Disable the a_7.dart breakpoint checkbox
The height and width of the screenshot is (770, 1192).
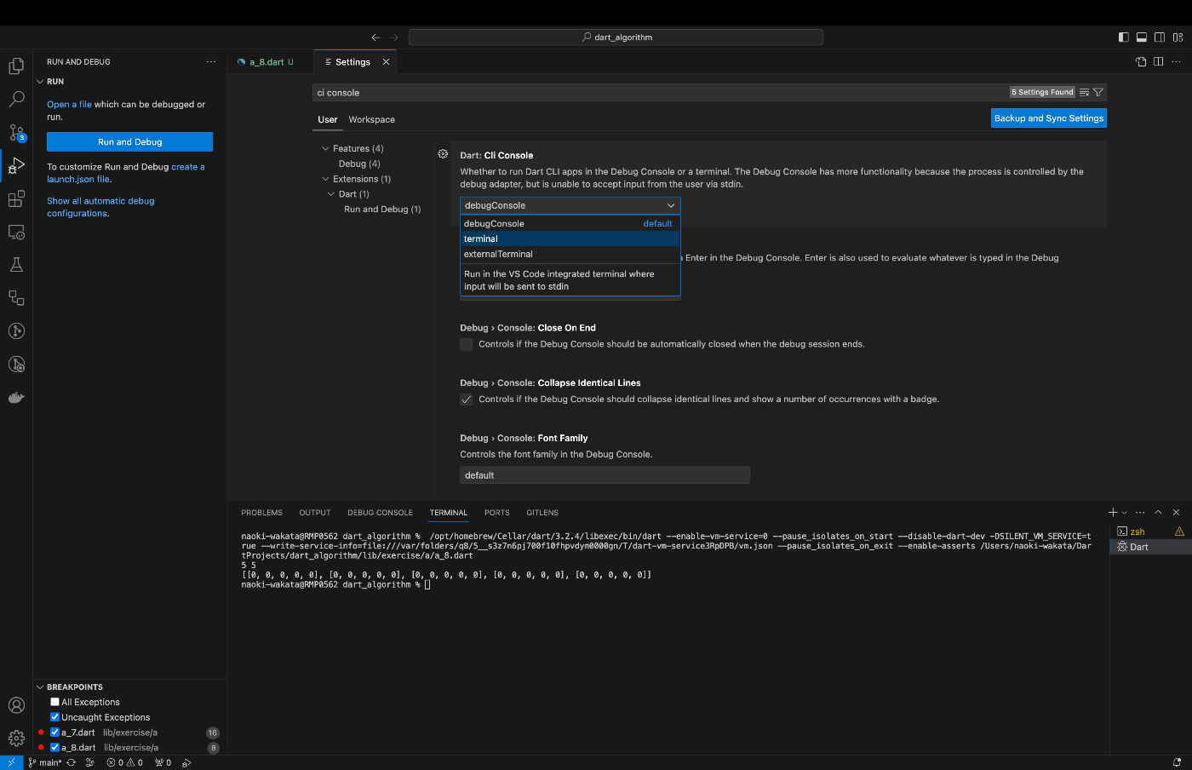pos(54,733)
